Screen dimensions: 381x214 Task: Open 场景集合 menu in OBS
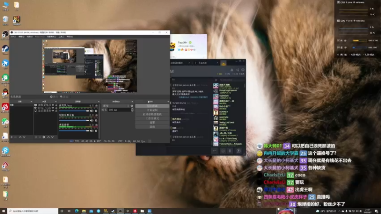coord(51,37)
